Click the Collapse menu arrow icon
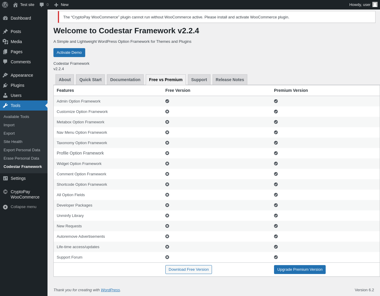Viewport: 380px width, 296px height. point(5,207)
